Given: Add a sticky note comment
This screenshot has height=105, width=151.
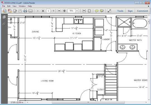Looking at the screenshot, I should pos(97,11).
